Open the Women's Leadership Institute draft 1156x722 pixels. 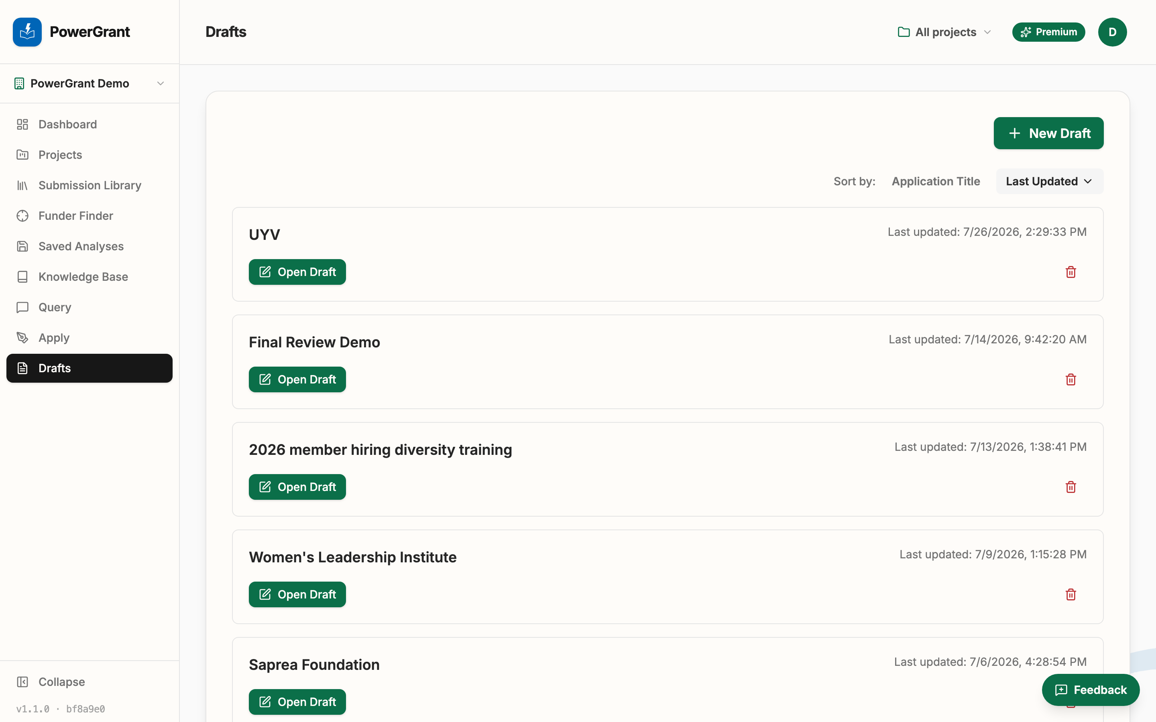(x=297, y=594)
